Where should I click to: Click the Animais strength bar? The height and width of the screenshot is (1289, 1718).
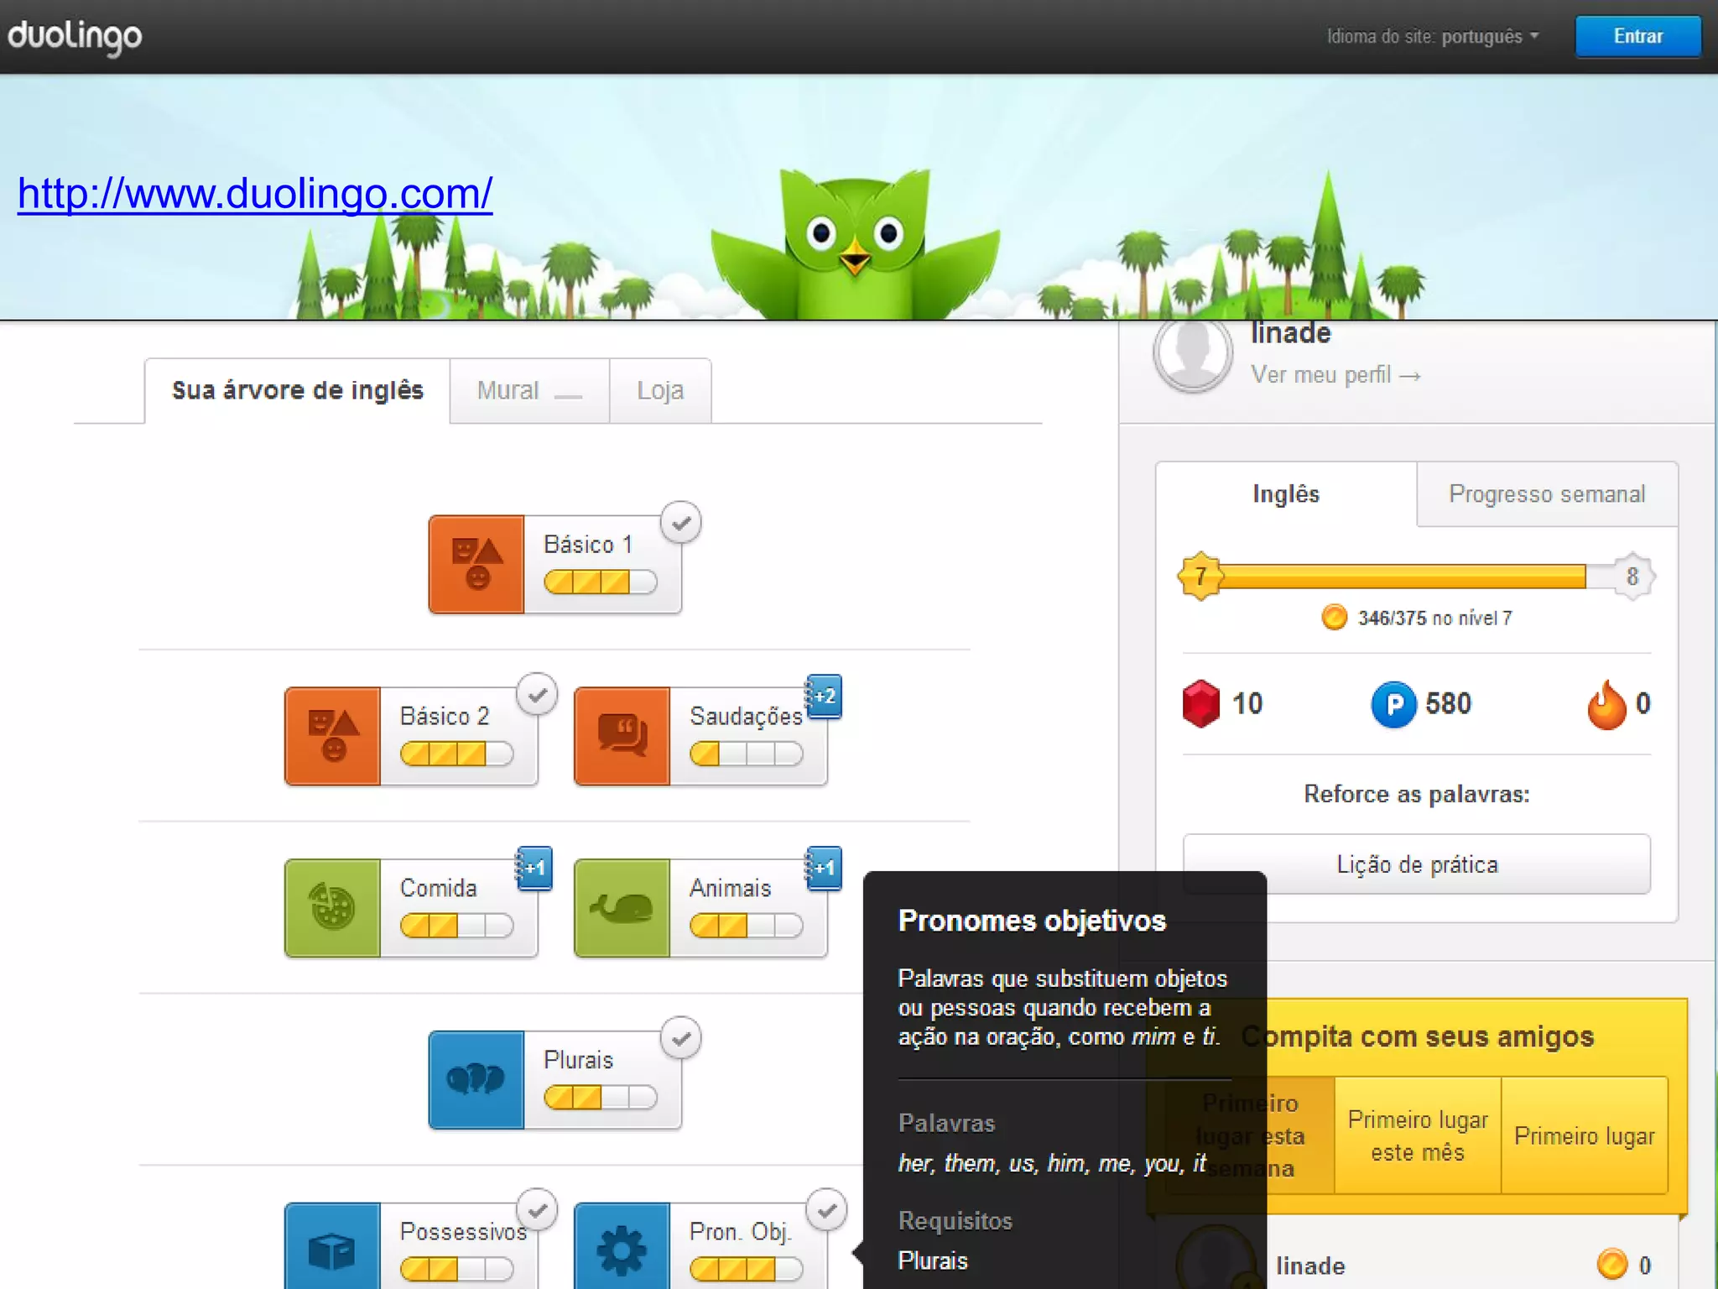[746, 926]
